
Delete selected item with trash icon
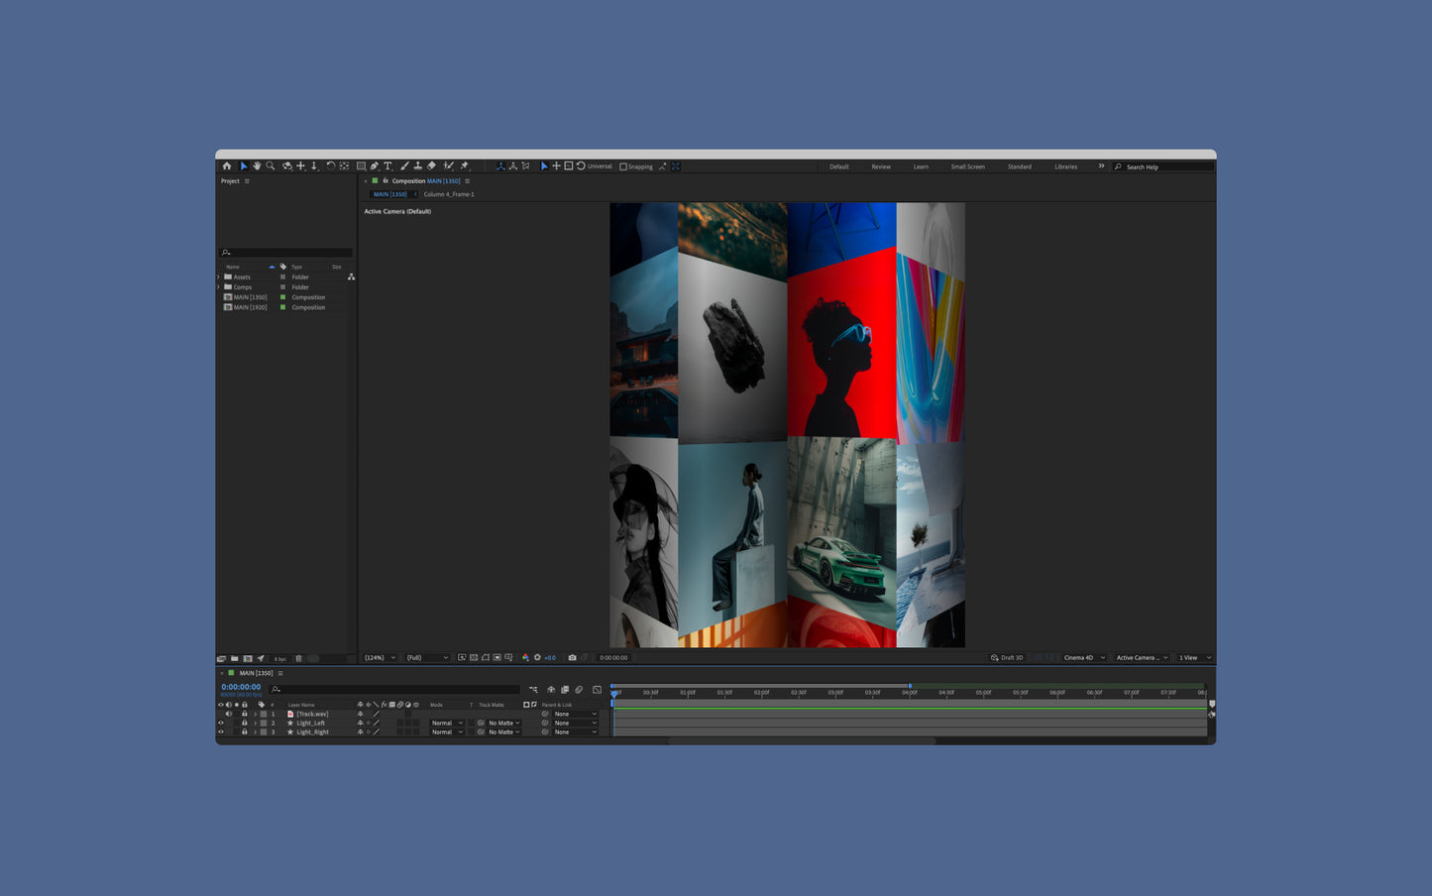click(x=298, y=658)
